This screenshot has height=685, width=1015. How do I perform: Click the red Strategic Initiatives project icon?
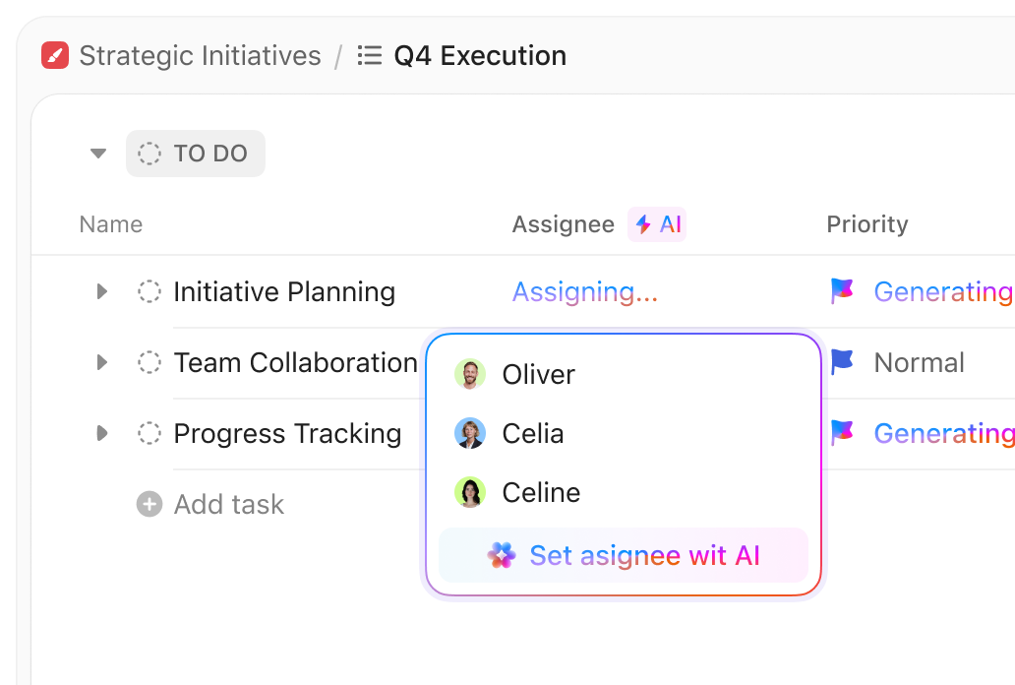[54, 55]
